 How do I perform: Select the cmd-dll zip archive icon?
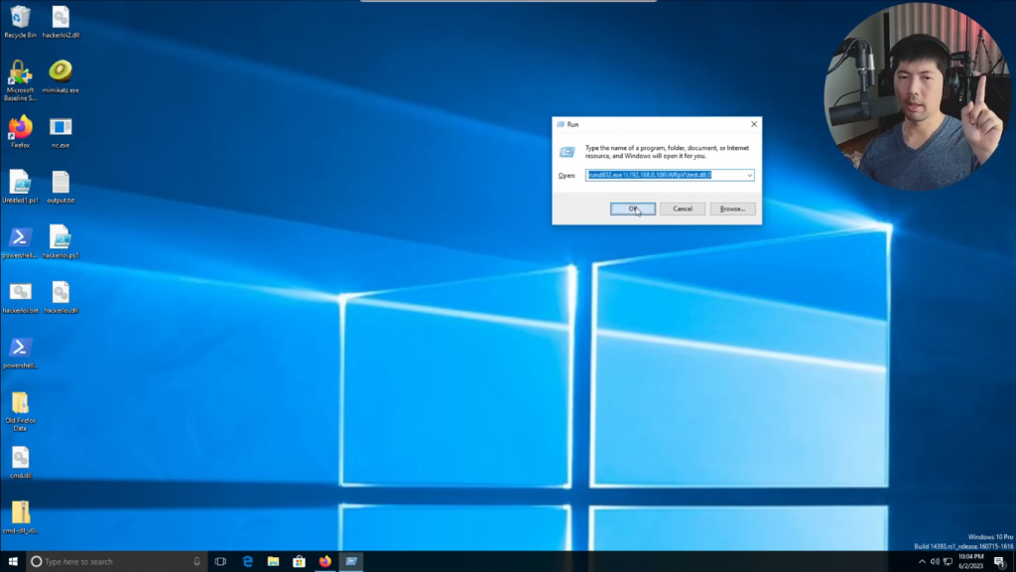[x=20, y=517]
